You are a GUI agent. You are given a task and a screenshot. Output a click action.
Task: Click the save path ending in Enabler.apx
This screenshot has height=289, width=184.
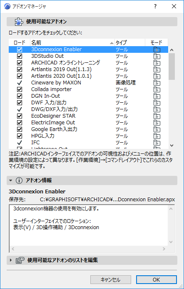(x=107, y=200)
